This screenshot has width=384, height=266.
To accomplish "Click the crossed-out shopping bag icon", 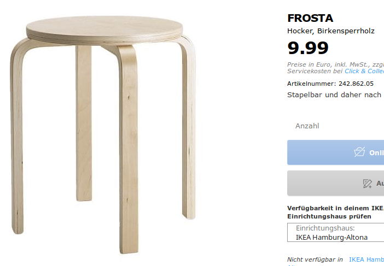I will 359,152.
